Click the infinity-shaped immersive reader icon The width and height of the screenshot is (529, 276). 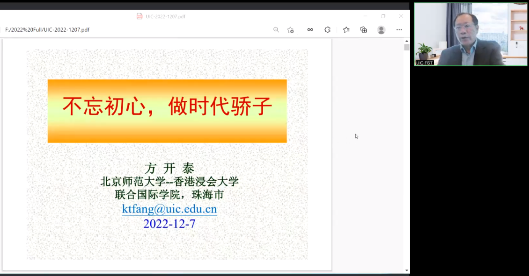(310, 30)
